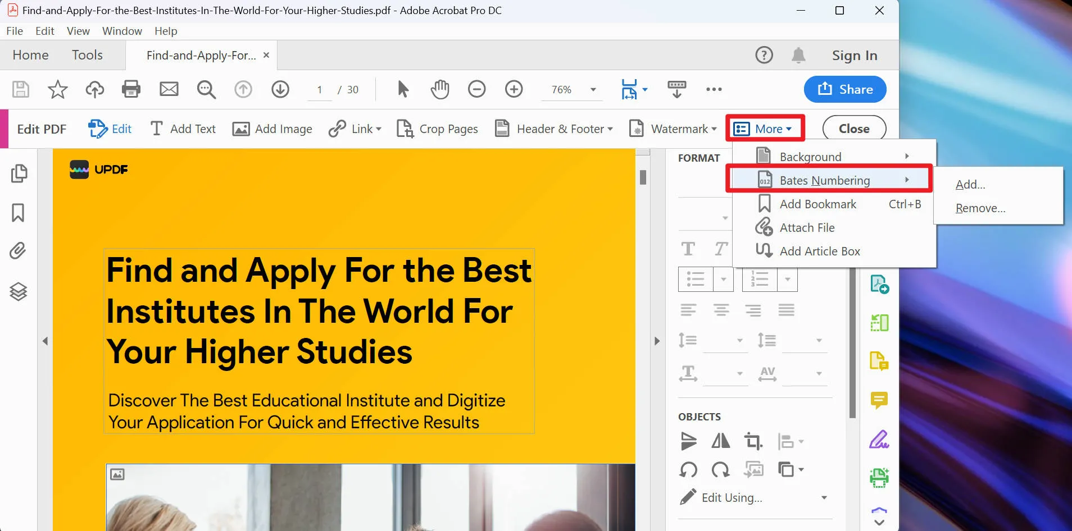Click the blue Share button

pos(845,89)
